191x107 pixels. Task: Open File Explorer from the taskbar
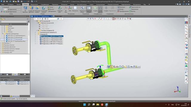(x=98, y=105)
